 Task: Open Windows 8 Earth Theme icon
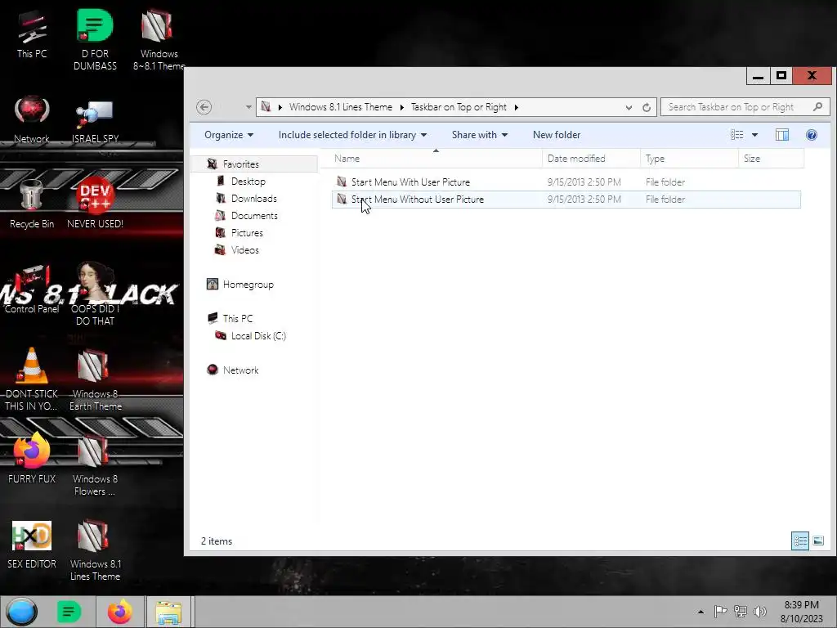click(95, 379)
